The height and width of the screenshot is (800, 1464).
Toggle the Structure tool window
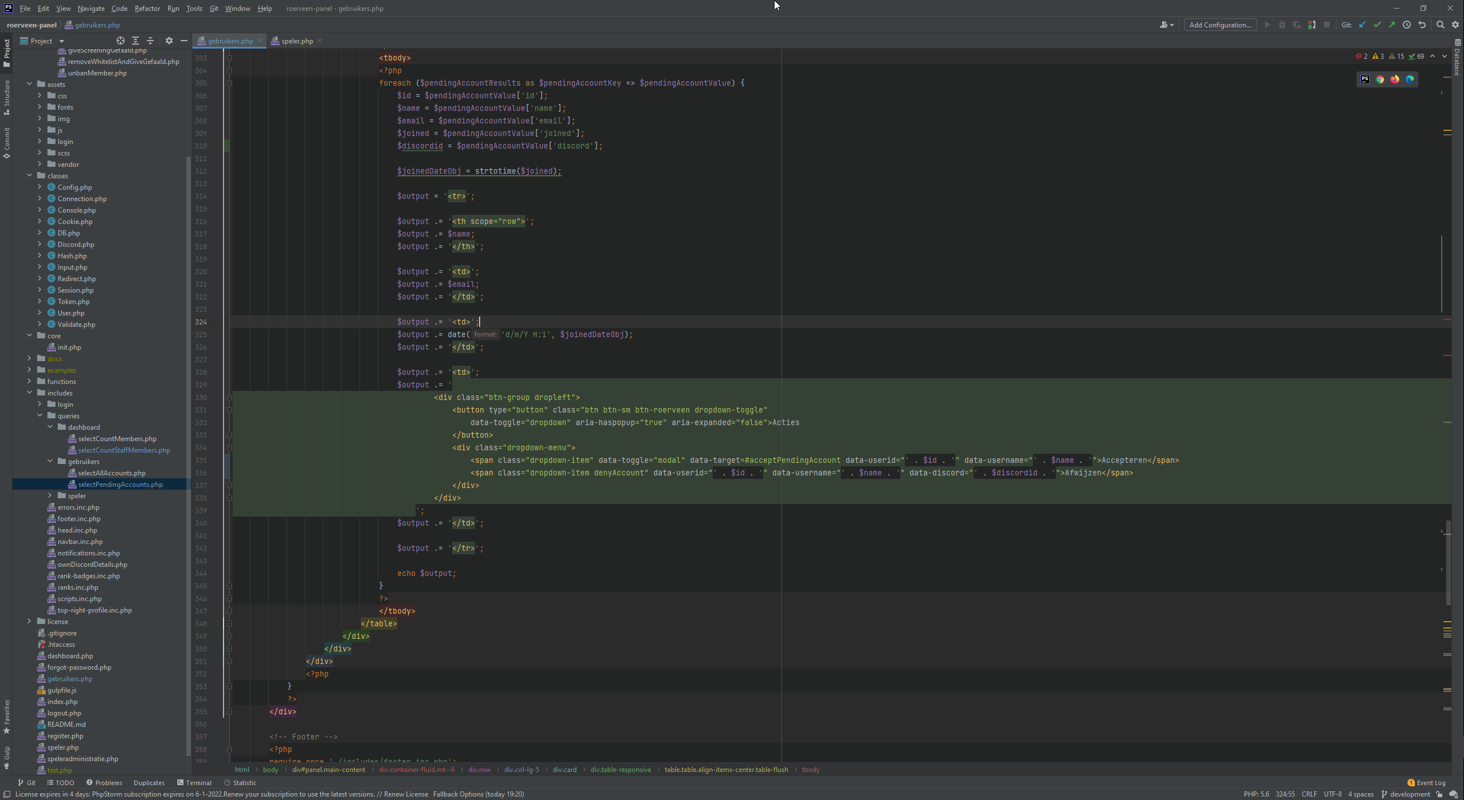(x=6, y=97)
